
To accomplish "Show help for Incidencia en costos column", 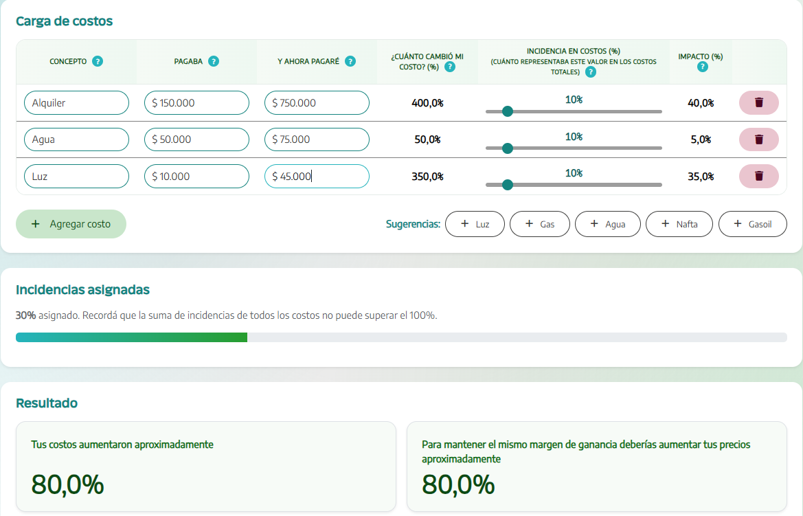I will tap(591, 71).
